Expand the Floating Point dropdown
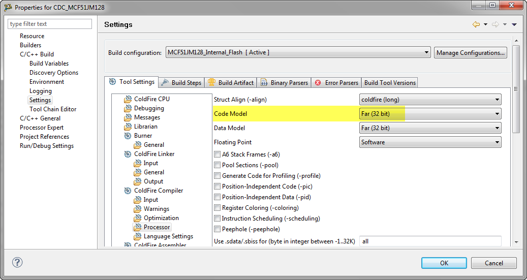This screenshot has width=527, height=280. [x=430, y=142]
